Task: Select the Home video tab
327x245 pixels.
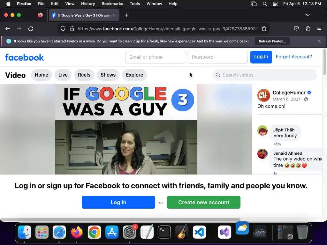Action: coord(42,75)
